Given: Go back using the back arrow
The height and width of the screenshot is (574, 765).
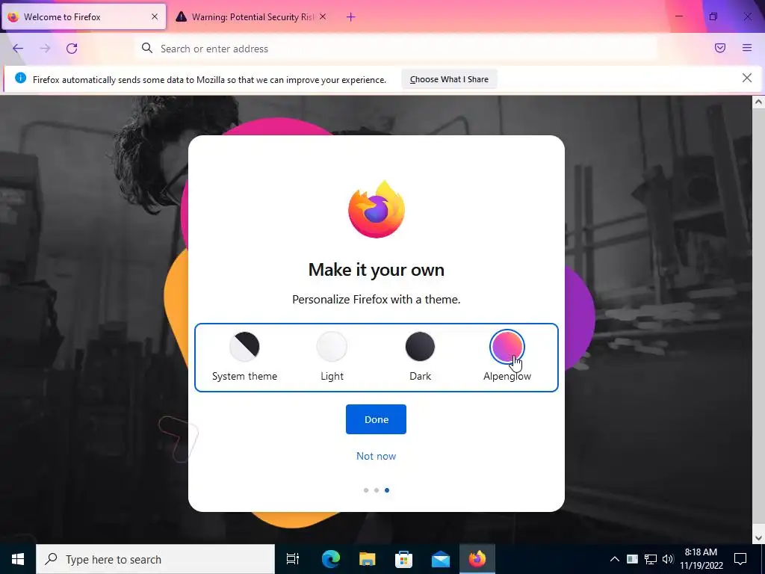Looking at the screenshot, I should (18, 49).
